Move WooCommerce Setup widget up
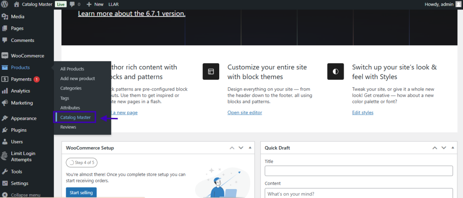 click(x=232, y=148)
